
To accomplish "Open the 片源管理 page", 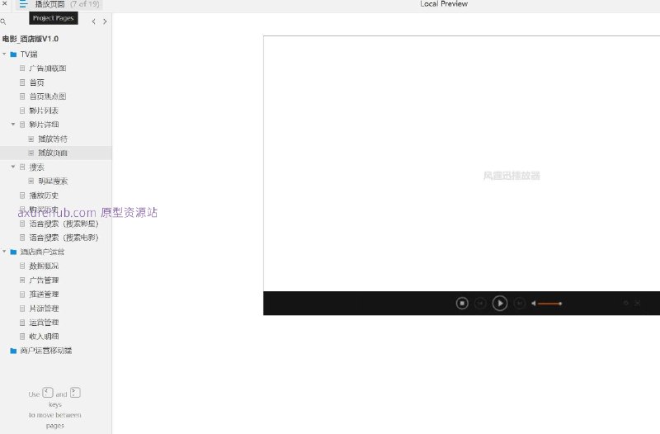I will [44, 309].
